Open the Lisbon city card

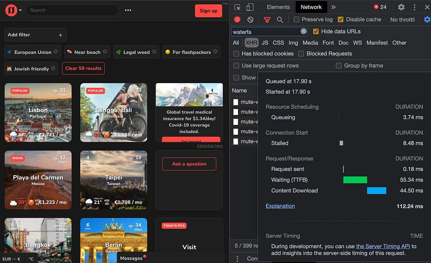(38, 112)
